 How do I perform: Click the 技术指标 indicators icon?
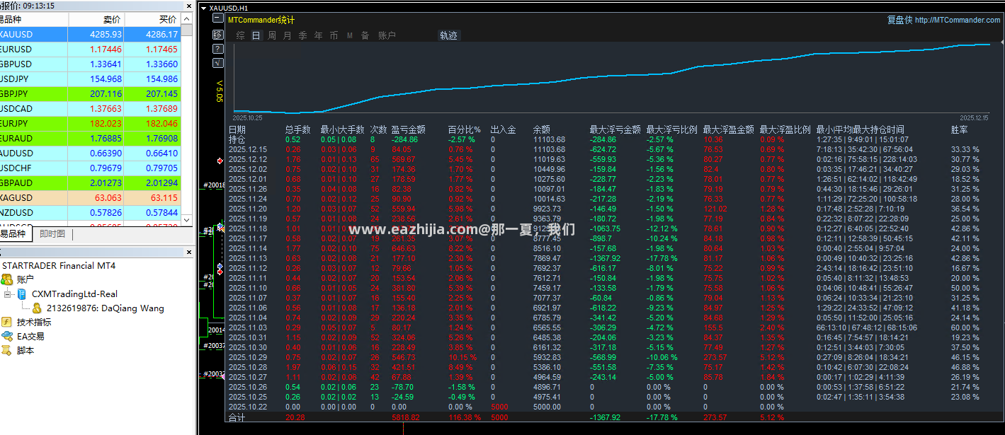[7, 322]
